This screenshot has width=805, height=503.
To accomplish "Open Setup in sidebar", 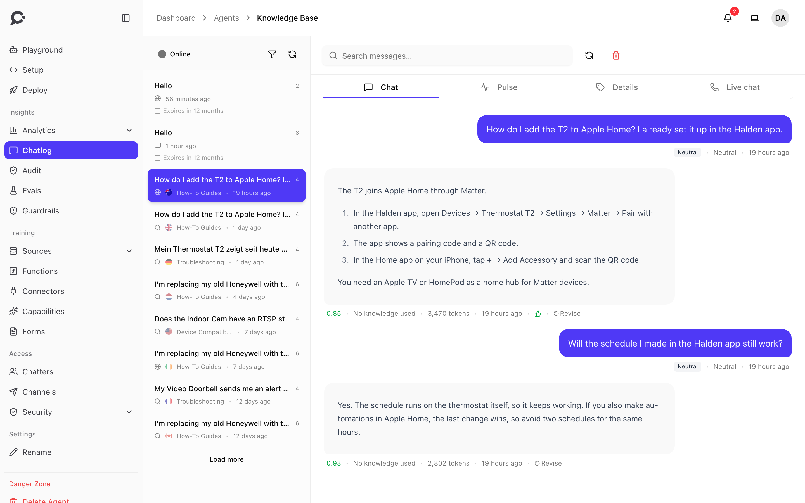I will point(71,70).
